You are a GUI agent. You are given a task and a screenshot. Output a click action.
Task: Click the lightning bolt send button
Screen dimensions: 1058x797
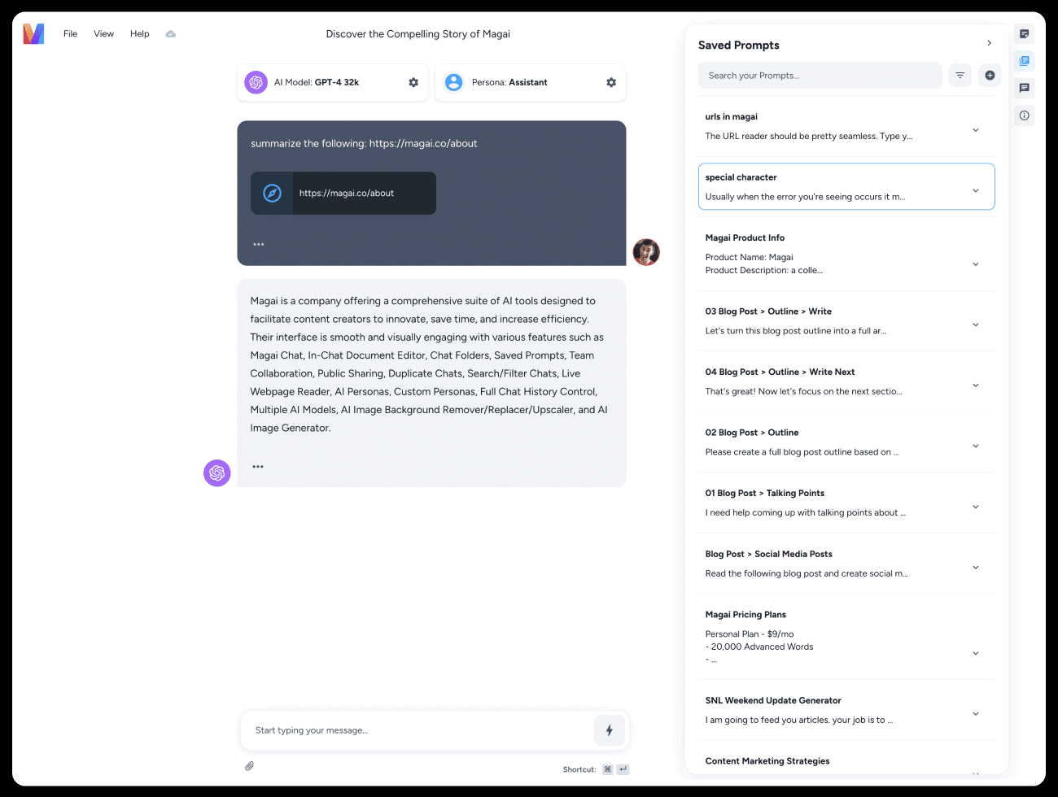tap(609, 730)
